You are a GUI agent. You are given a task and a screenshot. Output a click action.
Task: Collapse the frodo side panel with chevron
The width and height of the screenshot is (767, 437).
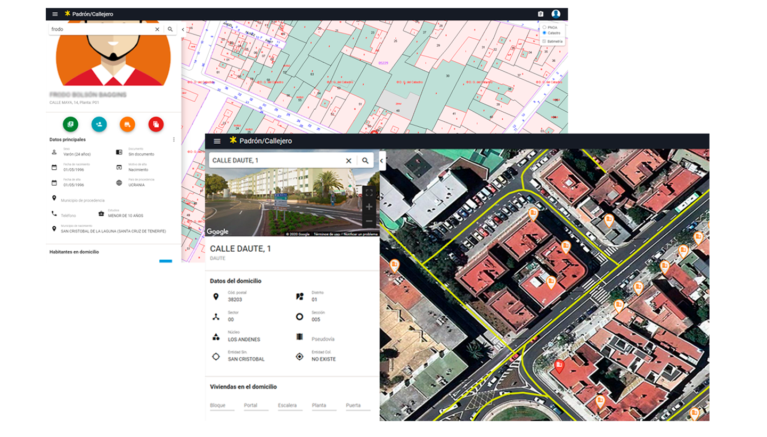coord(183,30)
